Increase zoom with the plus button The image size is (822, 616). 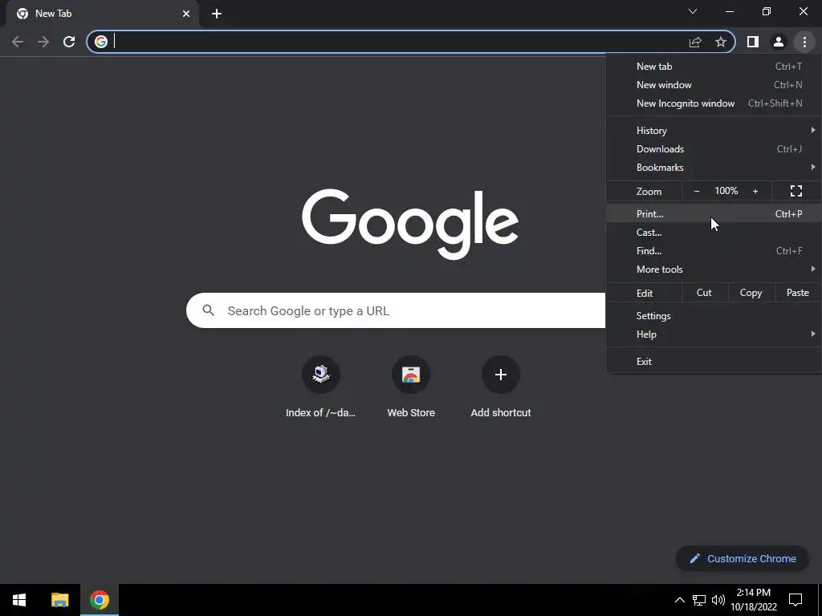click(755, 191)
